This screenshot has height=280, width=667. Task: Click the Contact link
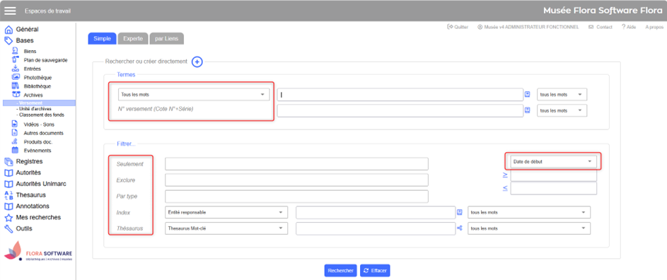point(601,27)
